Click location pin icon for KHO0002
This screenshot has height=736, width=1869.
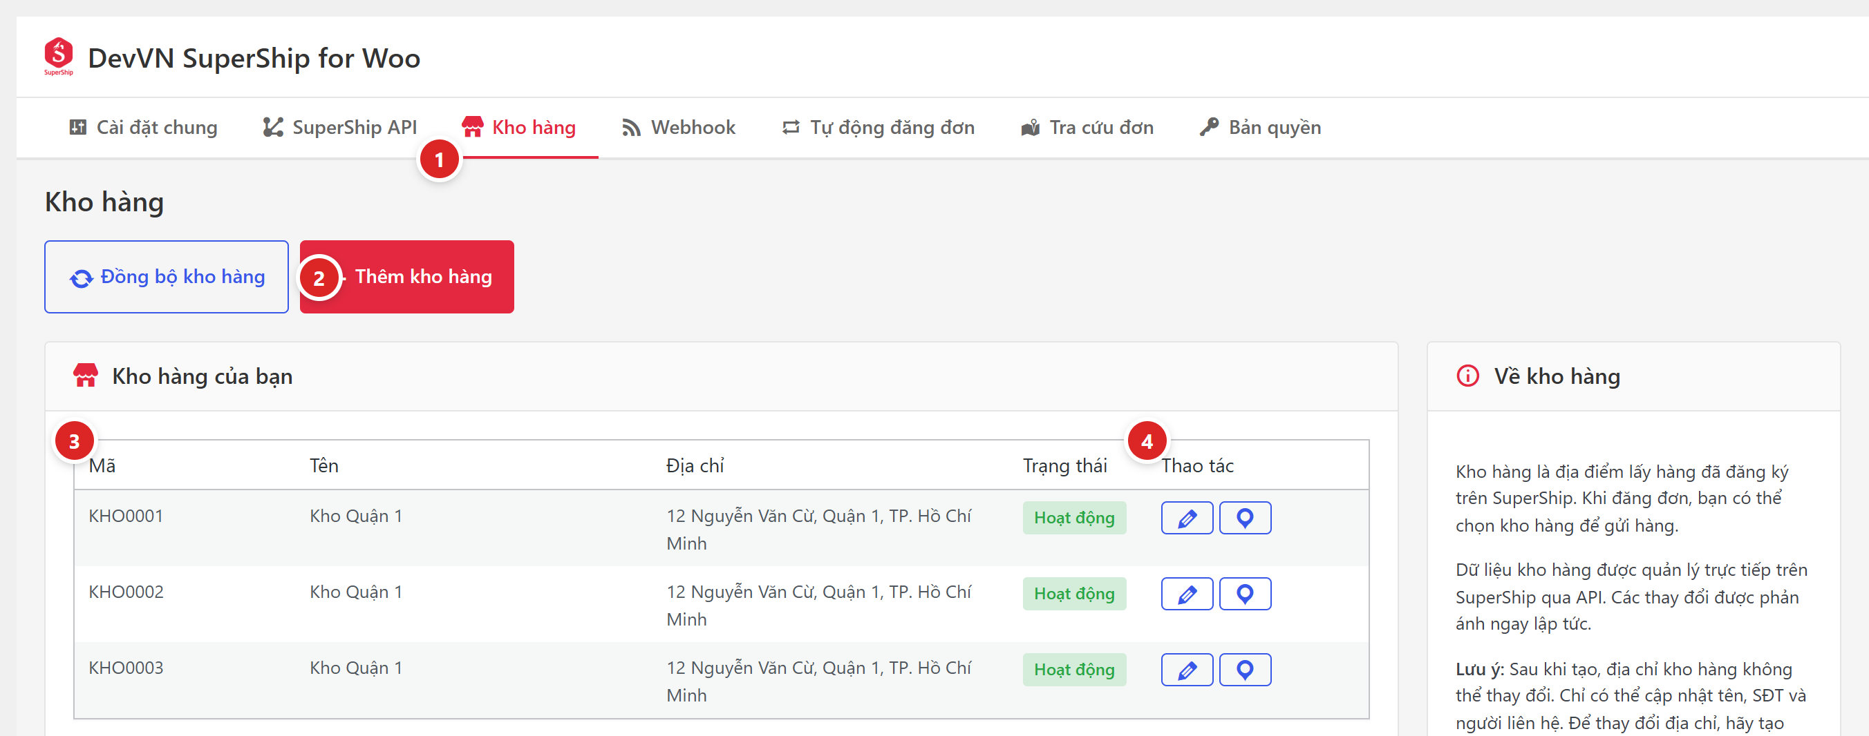pos(1245,594)
